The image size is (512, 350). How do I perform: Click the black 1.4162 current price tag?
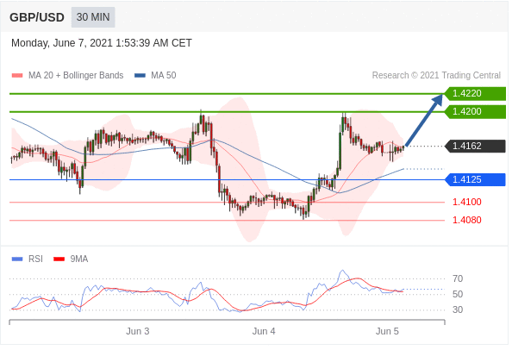pyautogui.click(x=476, y=146)
